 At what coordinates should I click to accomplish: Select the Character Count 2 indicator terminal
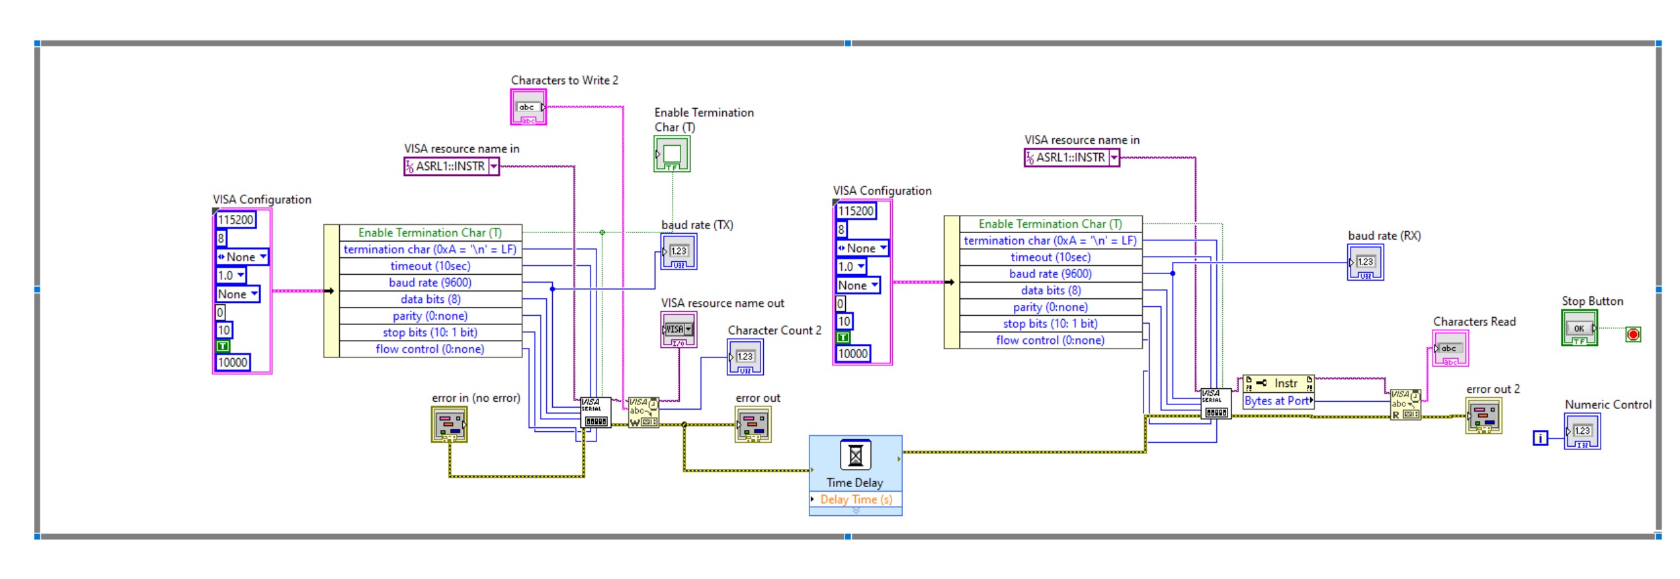[x=746, y=358]
